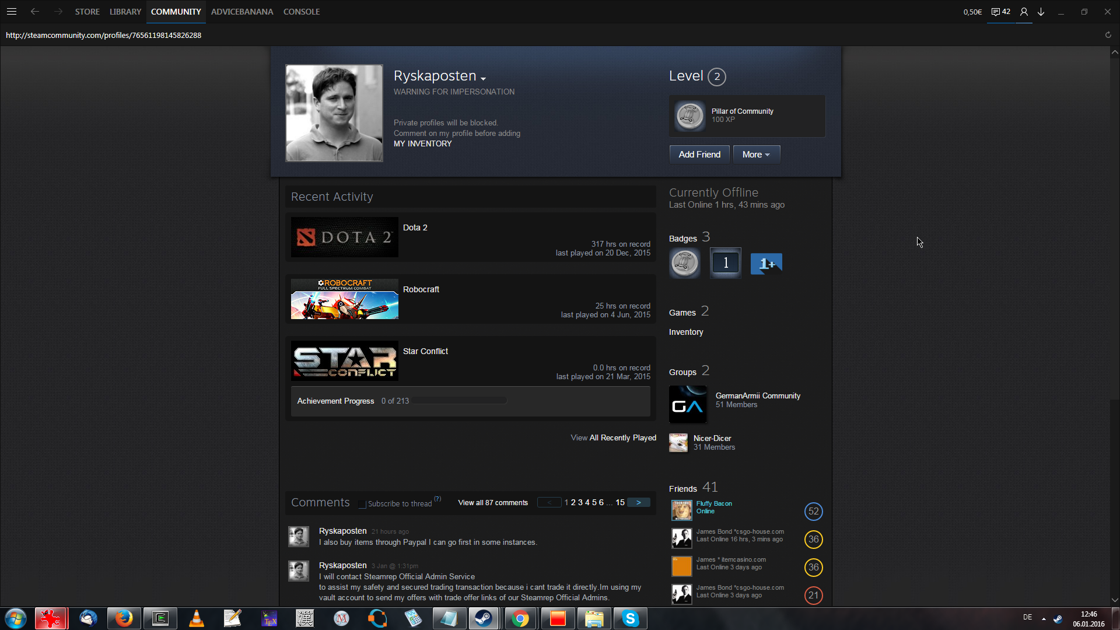
Task: Click the Pillar of Community badge icon
Action: click(689, 116)
